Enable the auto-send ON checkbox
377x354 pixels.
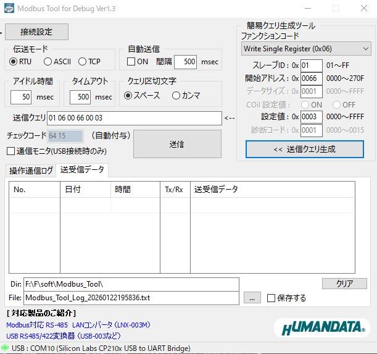click(x=131, y=62)
